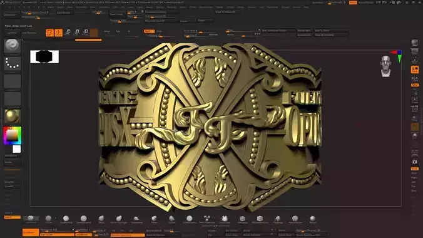
Task: Toggle Zsub mode
Action: [x=159, y=31]
